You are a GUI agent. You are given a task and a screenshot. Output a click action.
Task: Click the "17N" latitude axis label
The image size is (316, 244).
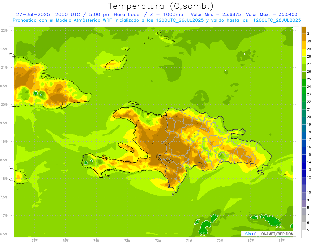[x=4, y=216]
